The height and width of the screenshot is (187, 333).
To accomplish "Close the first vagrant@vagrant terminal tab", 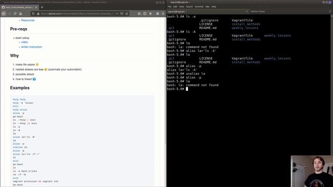I will [247, 11].
